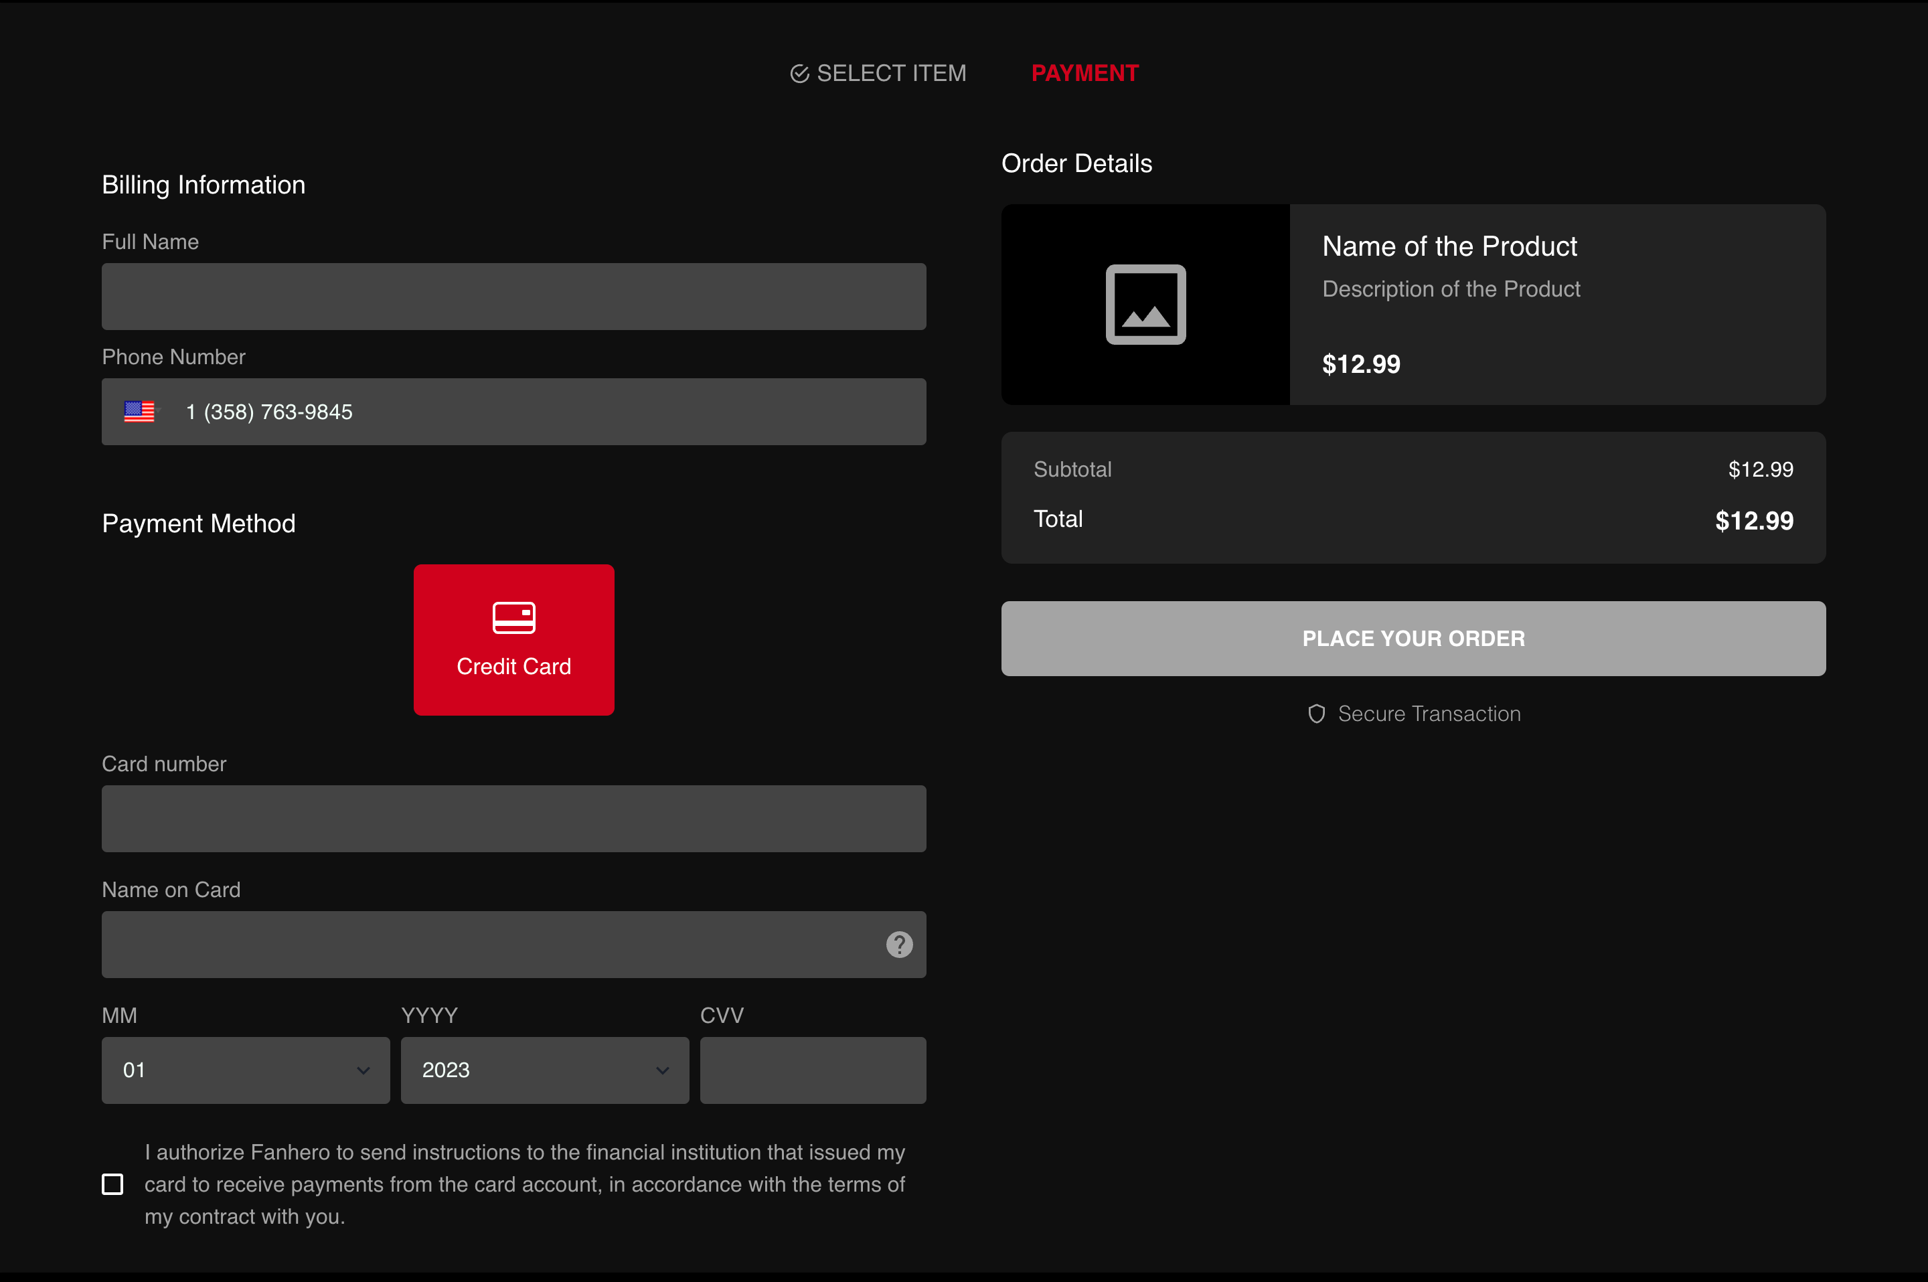Click the shield icon next to Secure Transaction
The height and width of the screenshot is (1282, 1928).
[x=1316, y=712]
